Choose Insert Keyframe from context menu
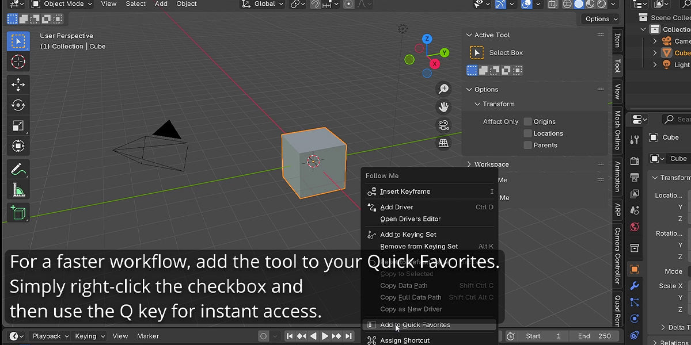Viewport: 691px width, 345px height. click(430, 191)
